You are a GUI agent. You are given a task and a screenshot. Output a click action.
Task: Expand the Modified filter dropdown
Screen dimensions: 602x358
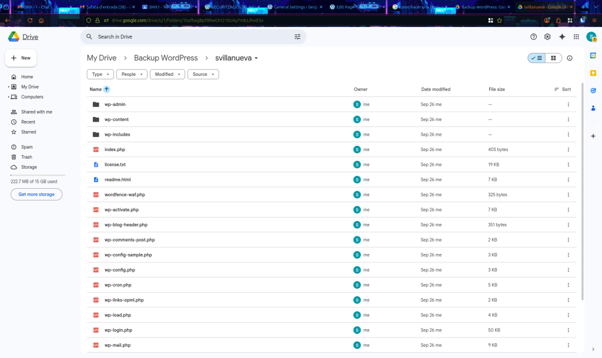[167, 75]
